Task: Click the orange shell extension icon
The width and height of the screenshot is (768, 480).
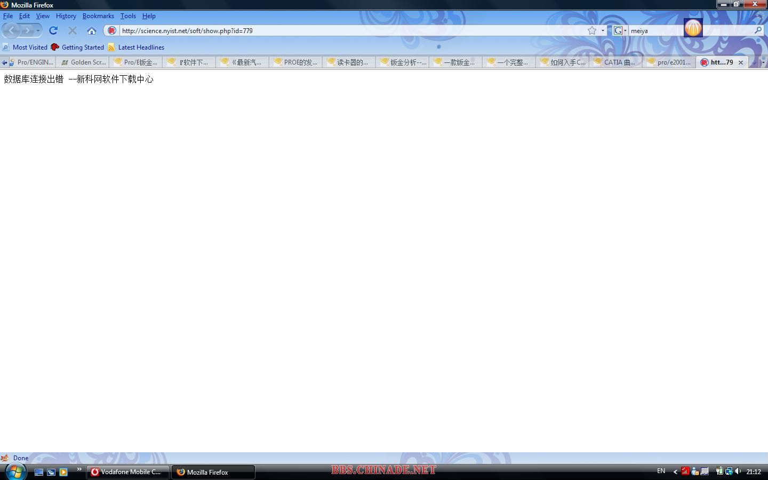Action: pos(693,28)
